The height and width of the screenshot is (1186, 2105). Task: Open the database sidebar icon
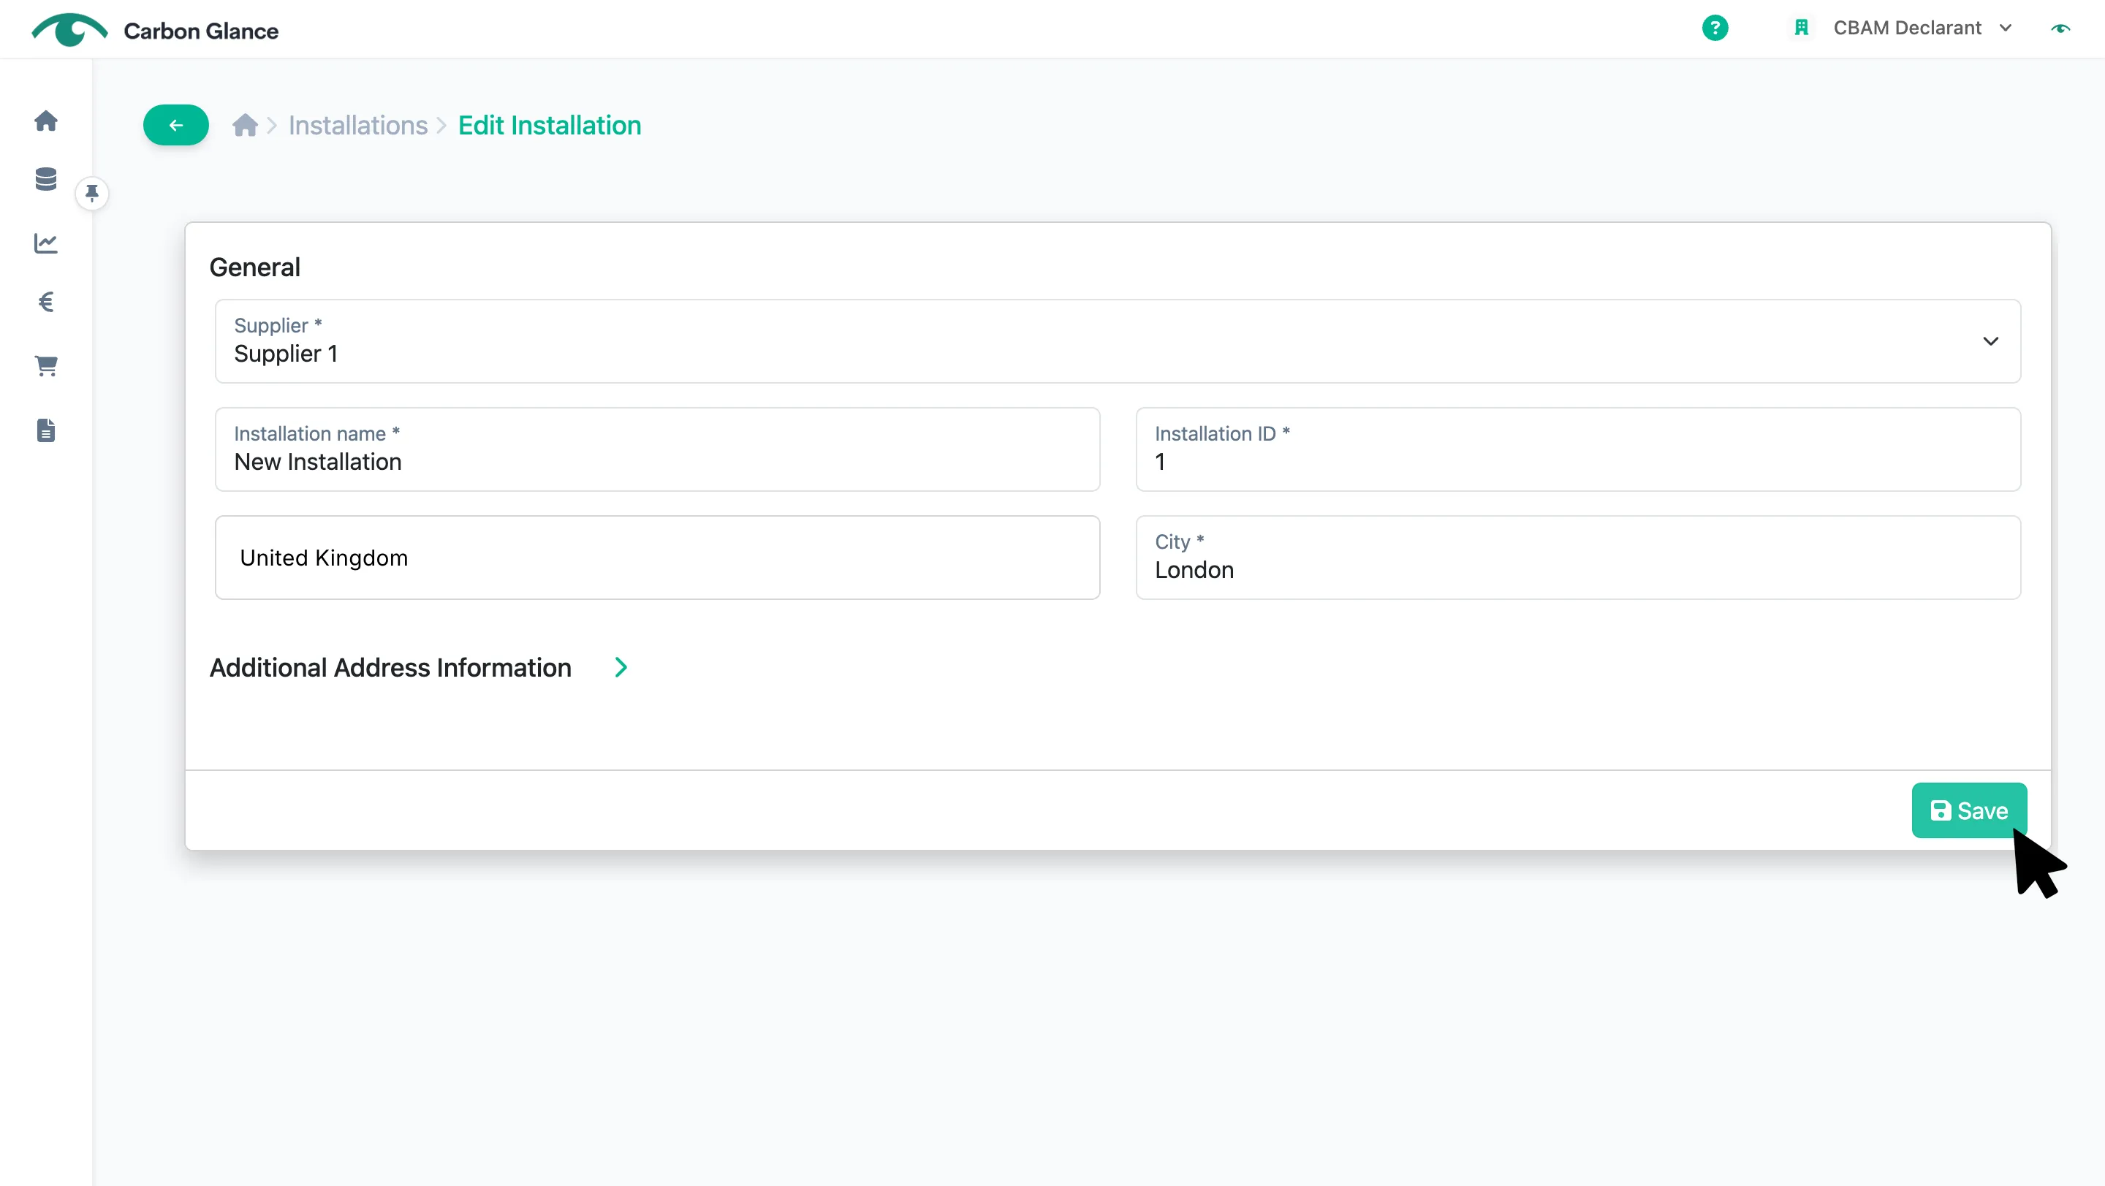(46, 179)
